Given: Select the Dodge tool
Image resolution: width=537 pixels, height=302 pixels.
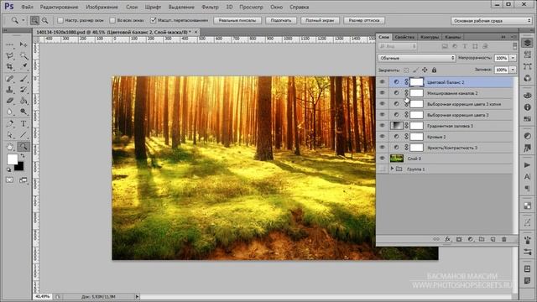Looking at the screenshot, I should tap(23, 112).
